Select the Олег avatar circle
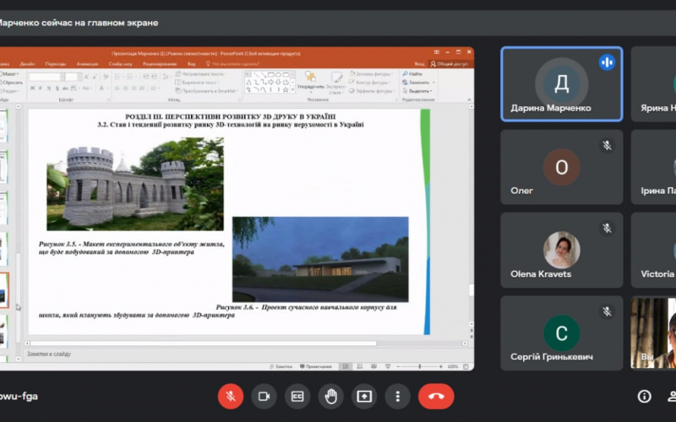Screen dimensions: 676x422 pyautogui.click(x=562, y=167)
